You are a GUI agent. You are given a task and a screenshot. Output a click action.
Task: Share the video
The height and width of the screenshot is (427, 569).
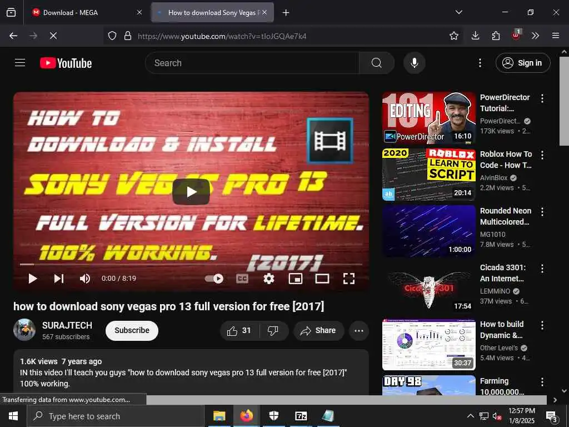(318, 330)
